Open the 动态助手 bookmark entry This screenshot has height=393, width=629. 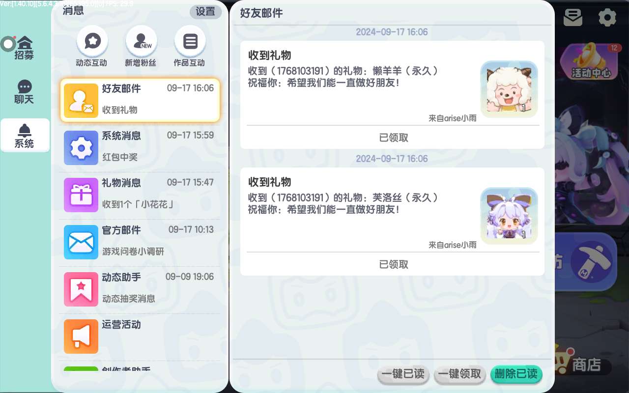140,289
